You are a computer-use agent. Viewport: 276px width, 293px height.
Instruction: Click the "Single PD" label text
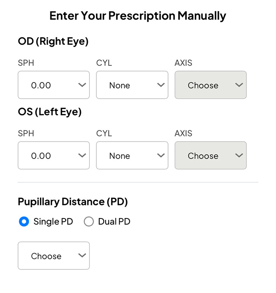point(53,222)
